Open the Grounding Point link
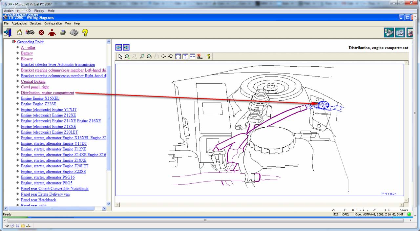420x231 pixels. tap(30, 42)
